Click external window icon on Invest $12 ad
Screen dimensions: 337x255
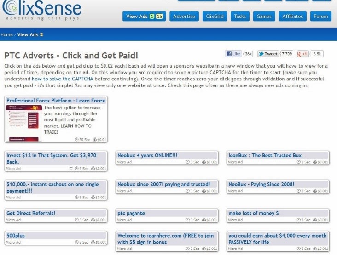[x=71, y=169]
